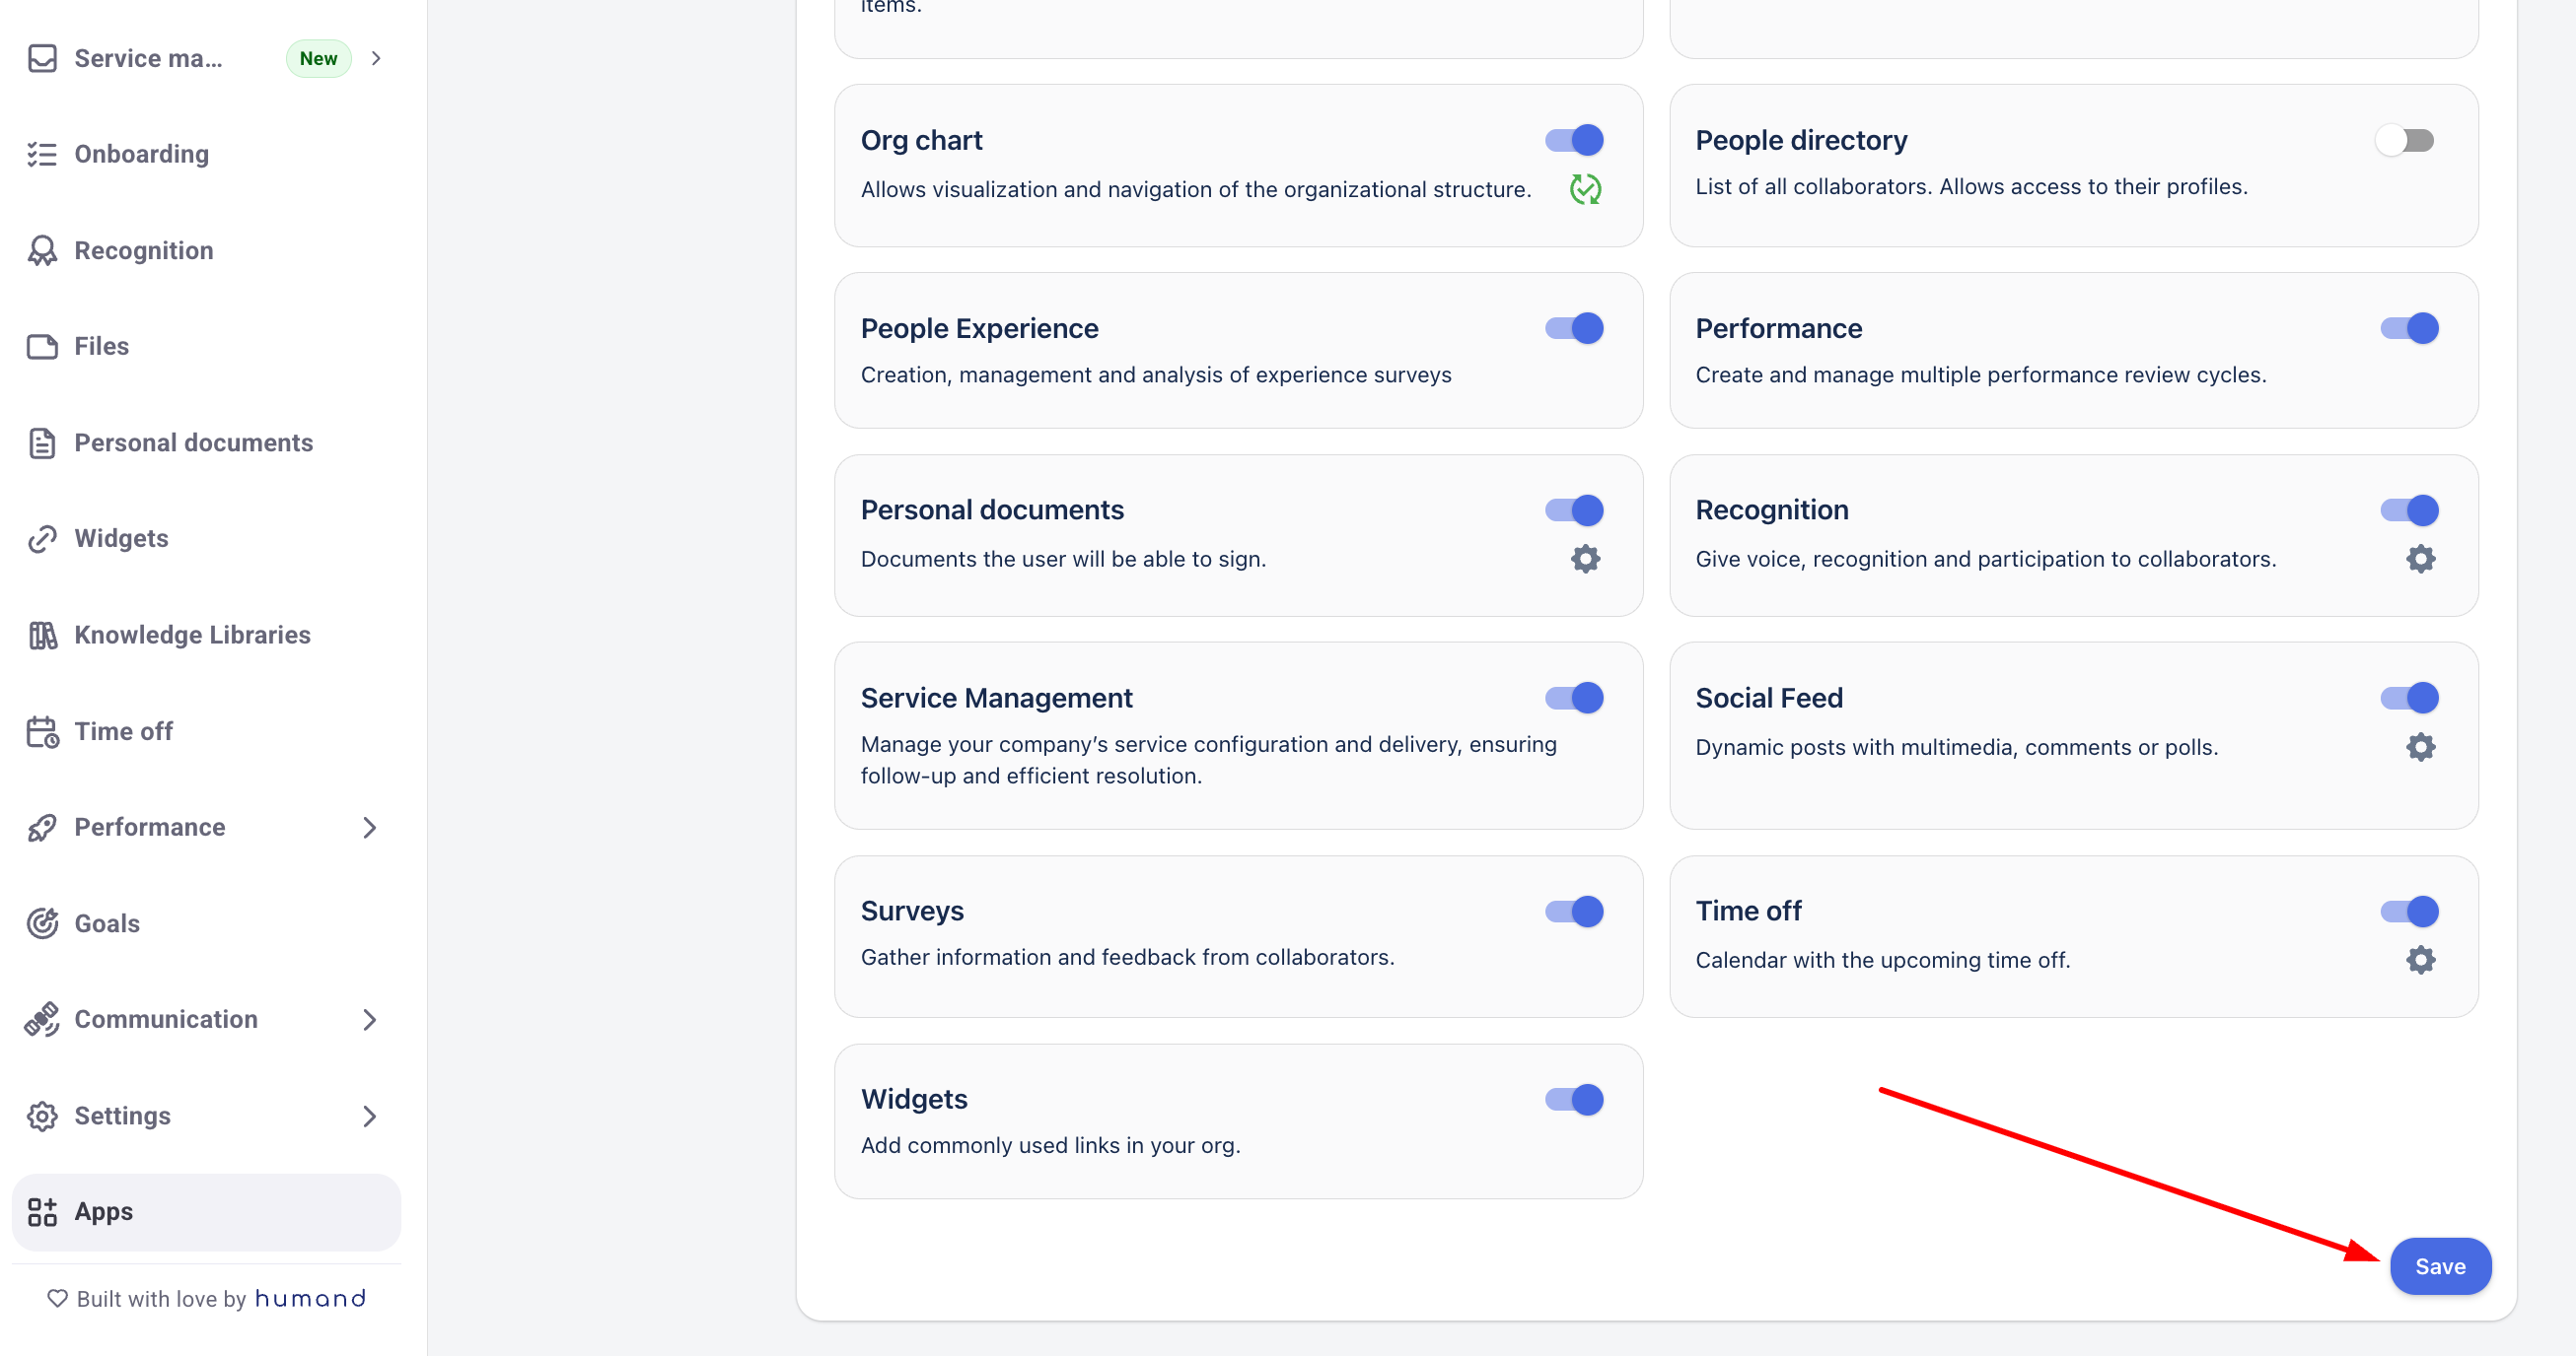Expand the Settings sidebar chevron

[369, 1116]
